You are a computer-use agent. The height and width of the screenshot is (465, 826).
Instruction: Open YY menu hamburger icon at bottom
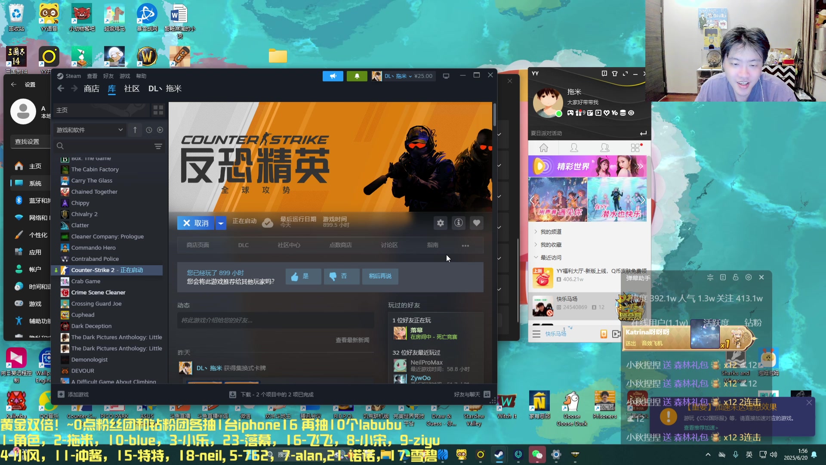click(x=536, y=334)
